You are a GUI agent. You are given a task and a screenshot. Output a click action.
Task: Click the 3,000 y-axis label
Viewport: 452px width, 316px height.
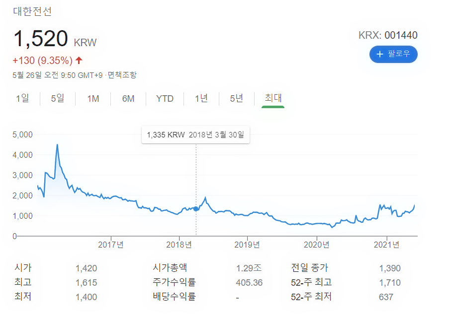[x=22, y=176]
